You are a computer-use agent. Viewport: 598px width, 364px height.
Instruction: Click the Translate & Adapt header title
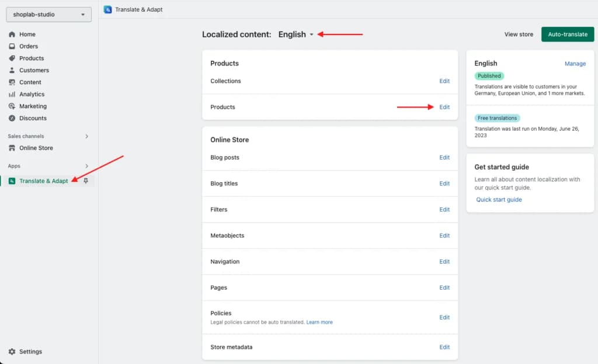tap(139, 9)
